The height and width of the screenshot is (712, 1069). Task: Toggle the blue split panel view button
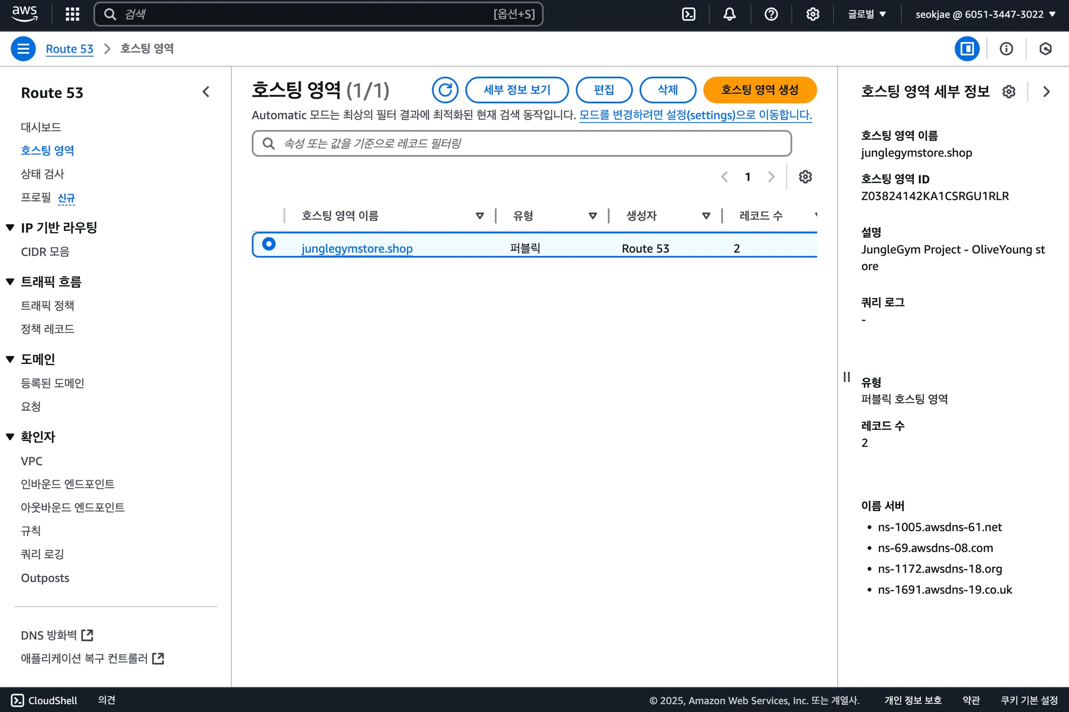click(x=967, y=49)
